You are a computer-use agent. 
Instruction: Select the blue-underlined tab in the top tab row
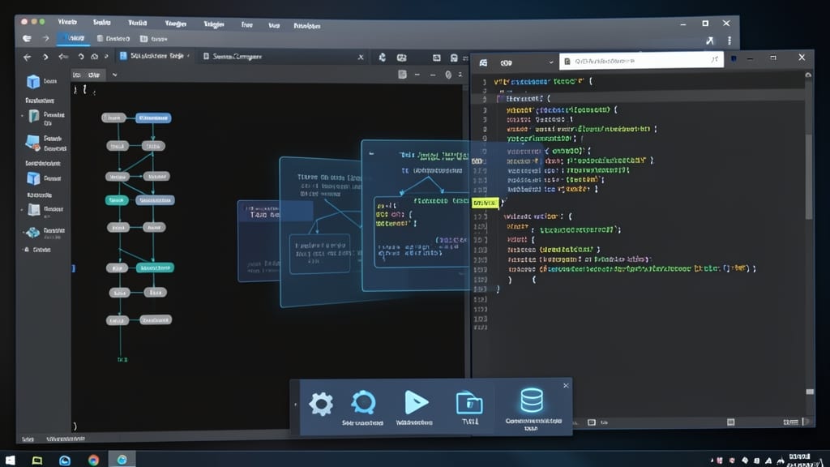coord(72,38)
